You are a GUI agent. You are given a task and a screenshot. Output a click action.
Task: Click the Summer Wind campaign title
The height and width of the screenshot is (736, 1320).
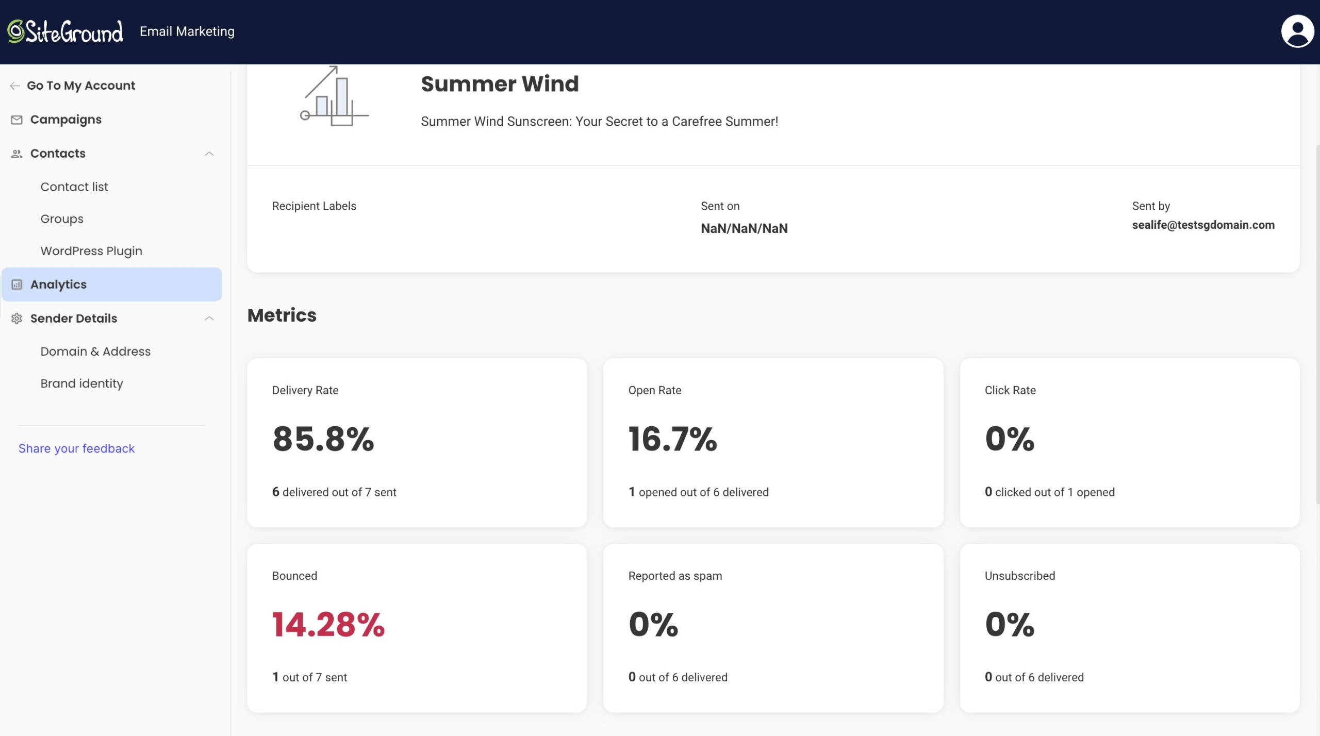(x=500, y=83)
